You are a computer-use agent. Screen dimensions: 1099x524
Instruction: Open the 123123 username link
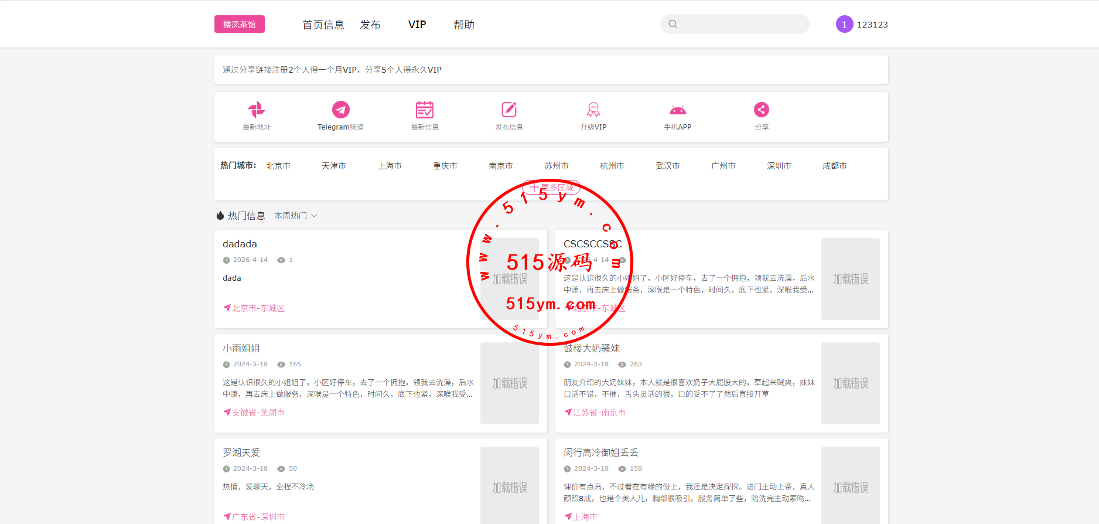[x=872, y=25]
